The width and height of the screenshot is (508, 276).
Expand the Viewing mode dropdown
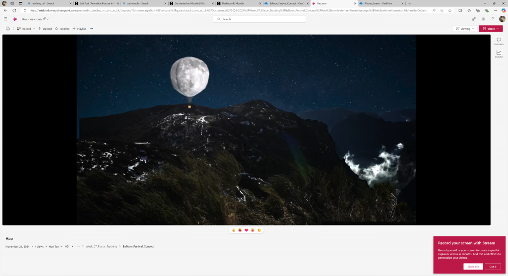465,29
